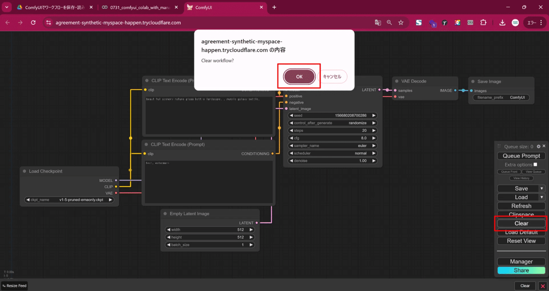Click the black T extension icon
The height and width of the screenshot is (291, 549).
445,22
